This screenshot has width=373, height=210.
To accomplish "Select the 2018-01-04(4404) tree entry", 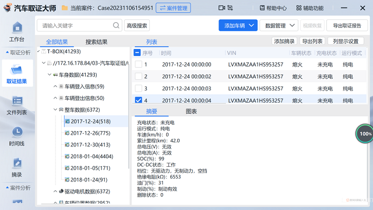I will (92, 156).
